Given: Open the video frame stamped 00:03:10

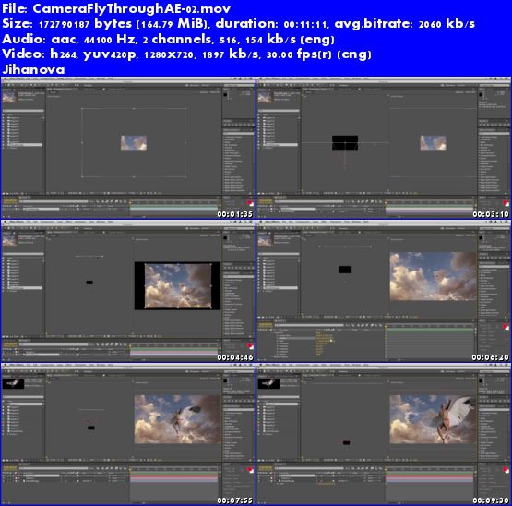Looking at the screenshot, I should click(384, 148).
